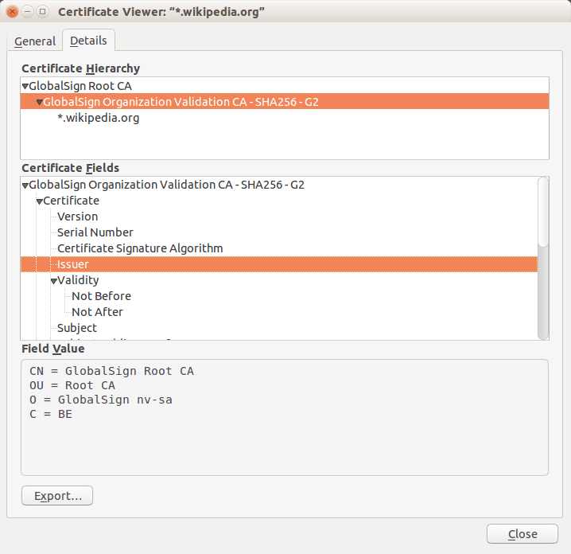Select the Subject field
This screenshot has width=571, height=554.
(279, 328)
